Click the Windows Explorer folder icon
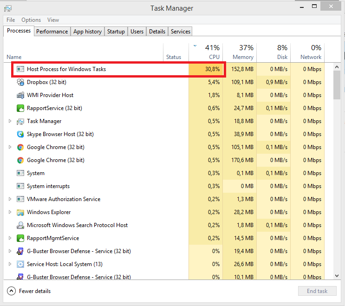 point(20,212)
